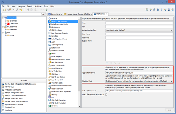This screenshot has height=114, width=176.
Task: Select Network and Services category
Action: [x=63, y=21]
